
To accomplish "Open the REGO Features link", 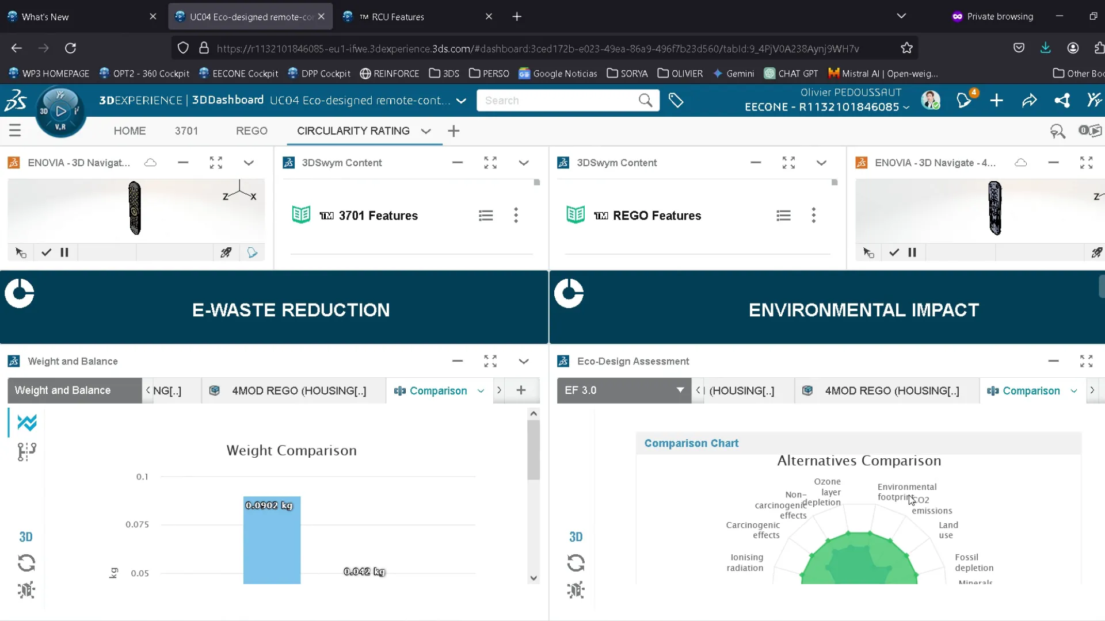I will 657,216.
